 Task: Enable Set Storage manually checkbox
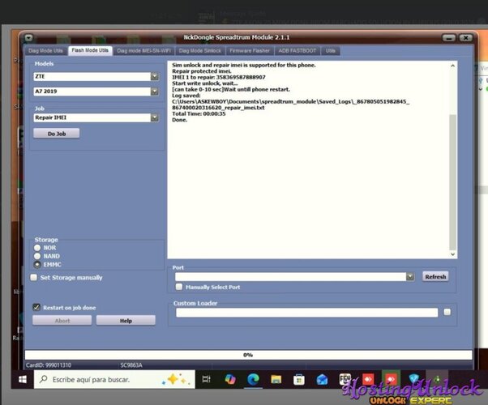tap(33, 277)
